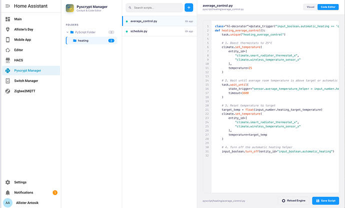This screenshot has width=345, height=208.
Task: Select the heating folder row
Action: point(91,40)
